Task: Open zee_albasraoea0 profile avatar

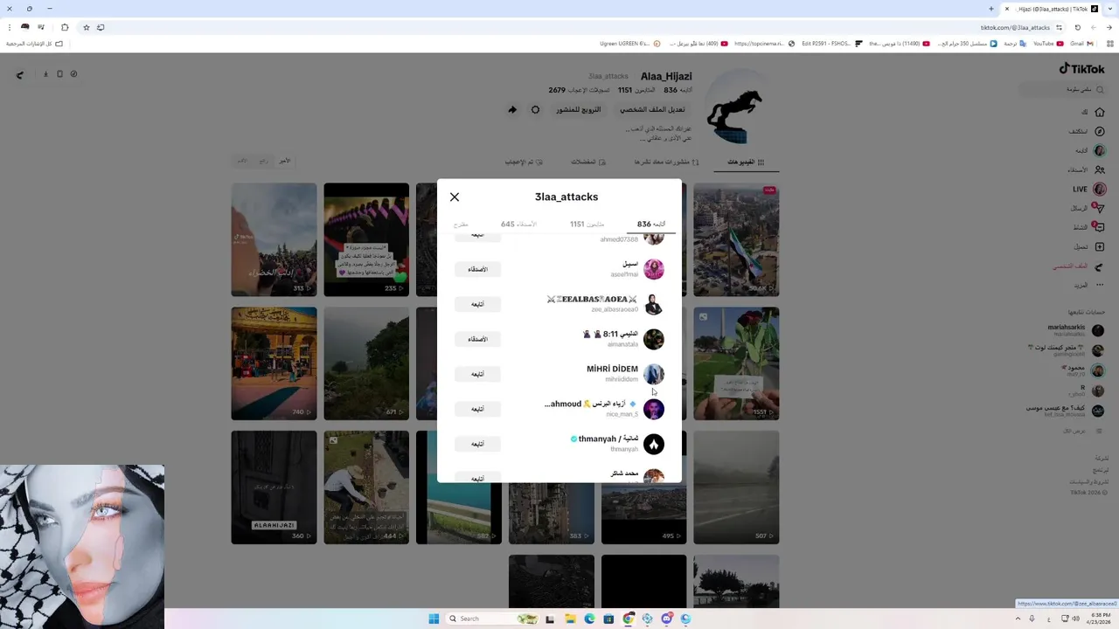Action: point(654,304)
